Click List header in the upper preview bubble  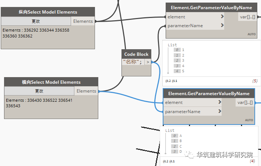[x=172, y=45]
